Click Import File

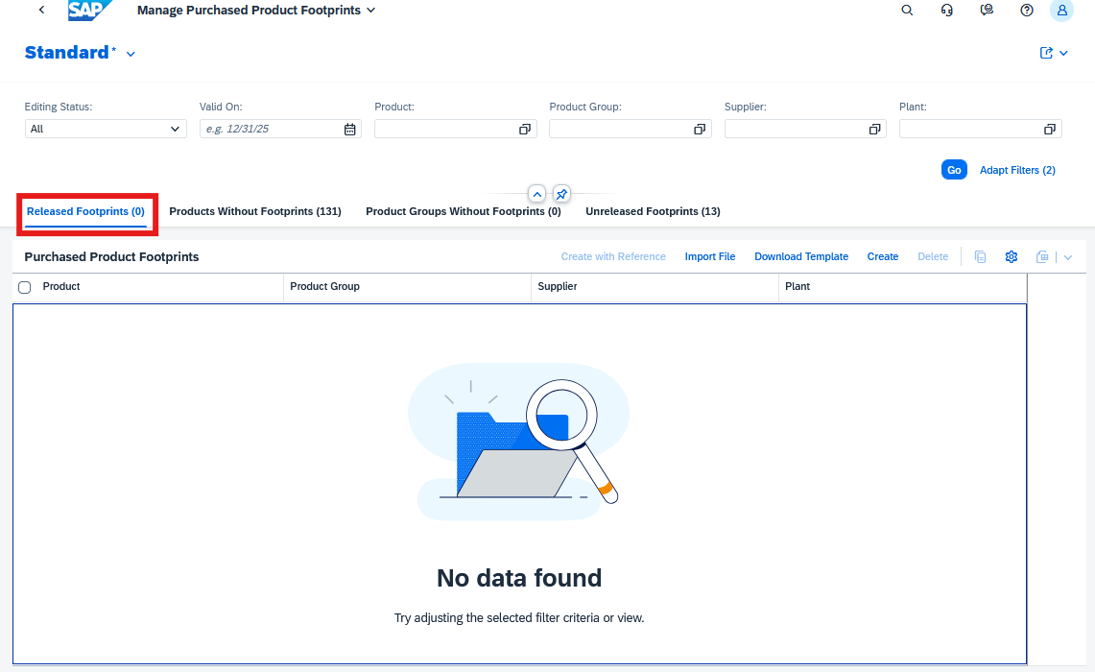(x=709, y=257)
